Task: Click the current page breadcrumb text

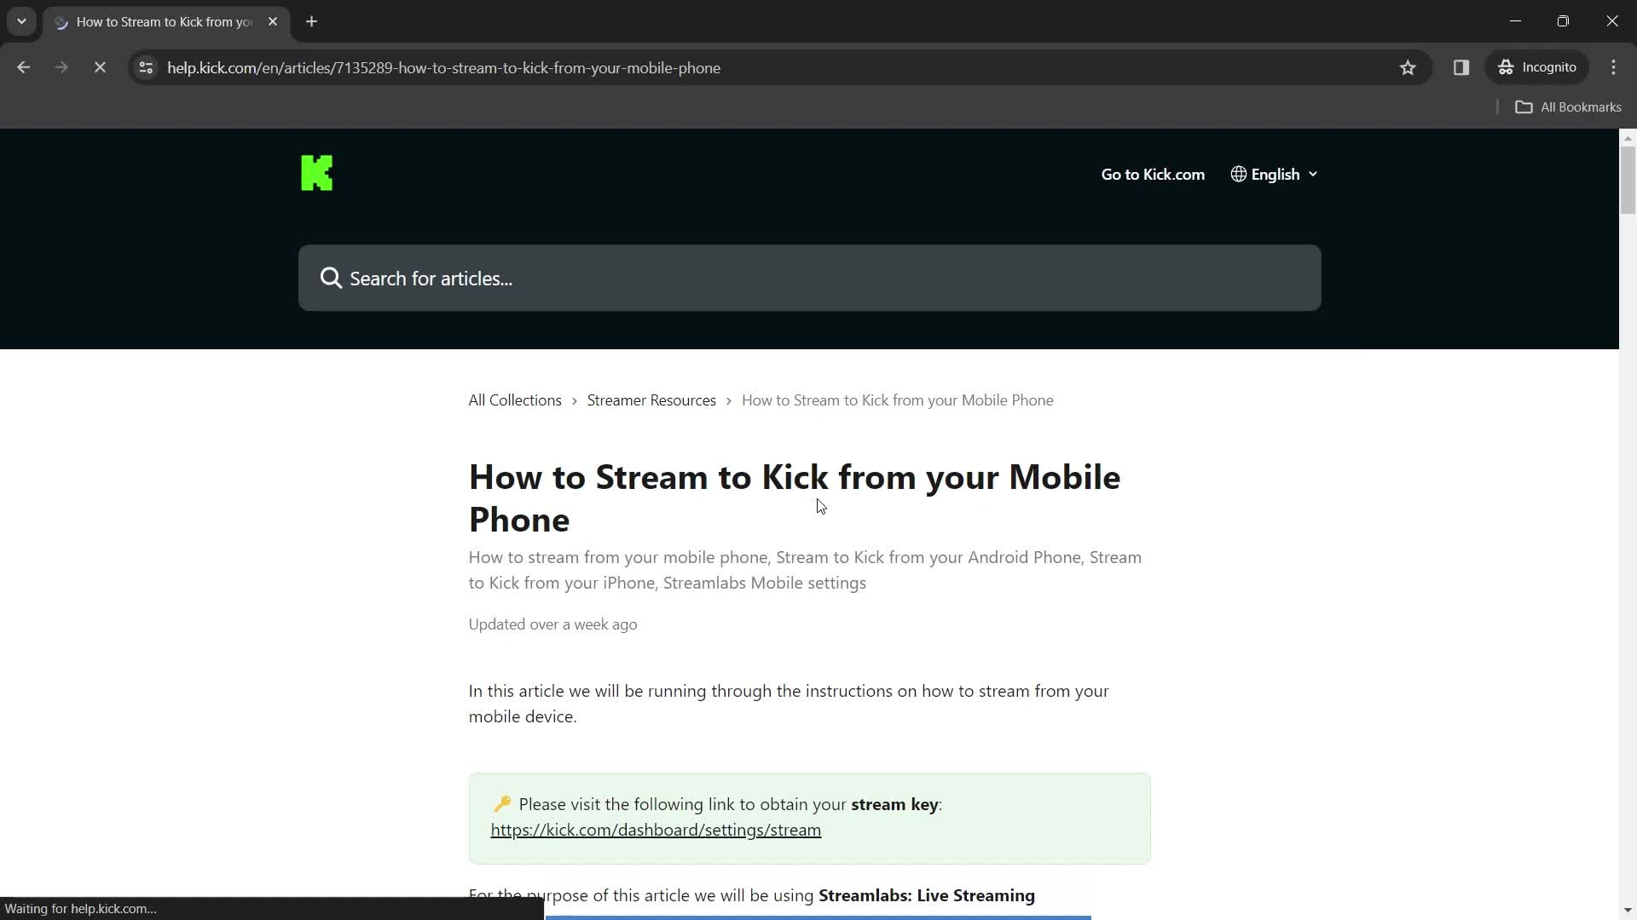Action: click(897, 400)
